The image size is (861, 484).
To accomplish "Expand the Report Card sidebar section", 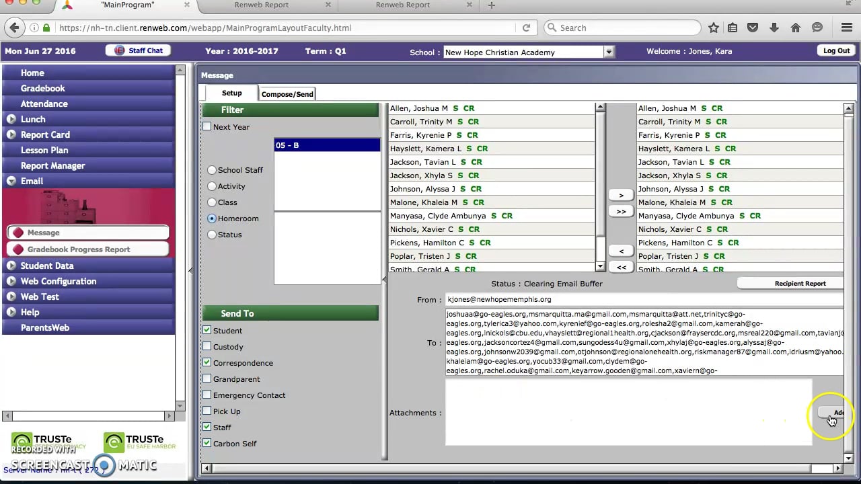I will pos(11,134).
